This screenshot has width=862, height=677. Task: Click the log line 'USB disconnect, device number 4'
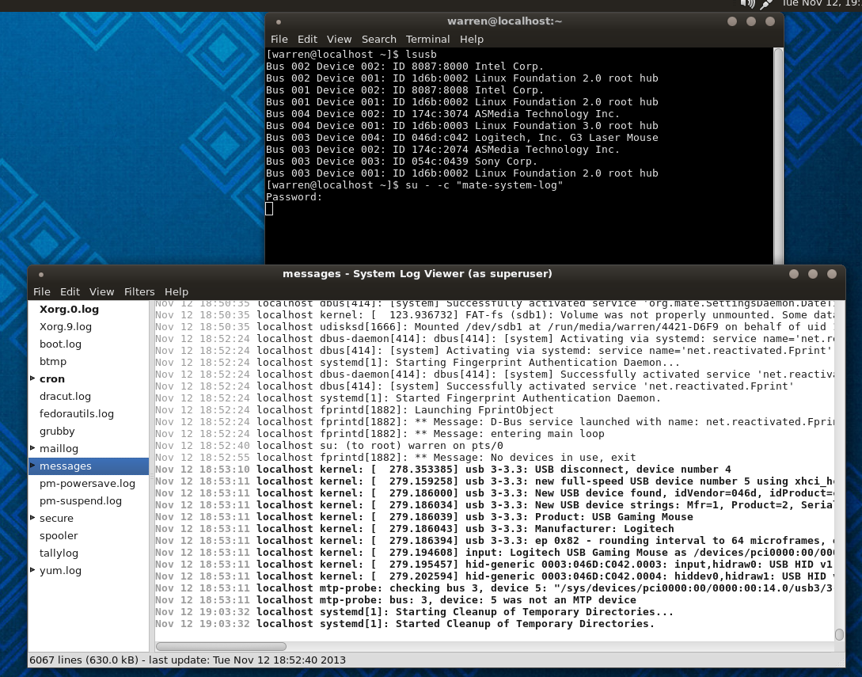point(443,470)
